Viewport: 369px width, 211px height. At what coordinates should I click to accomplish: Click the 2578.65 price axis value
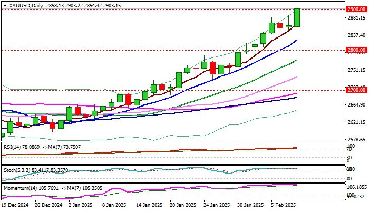coord(357,140)
